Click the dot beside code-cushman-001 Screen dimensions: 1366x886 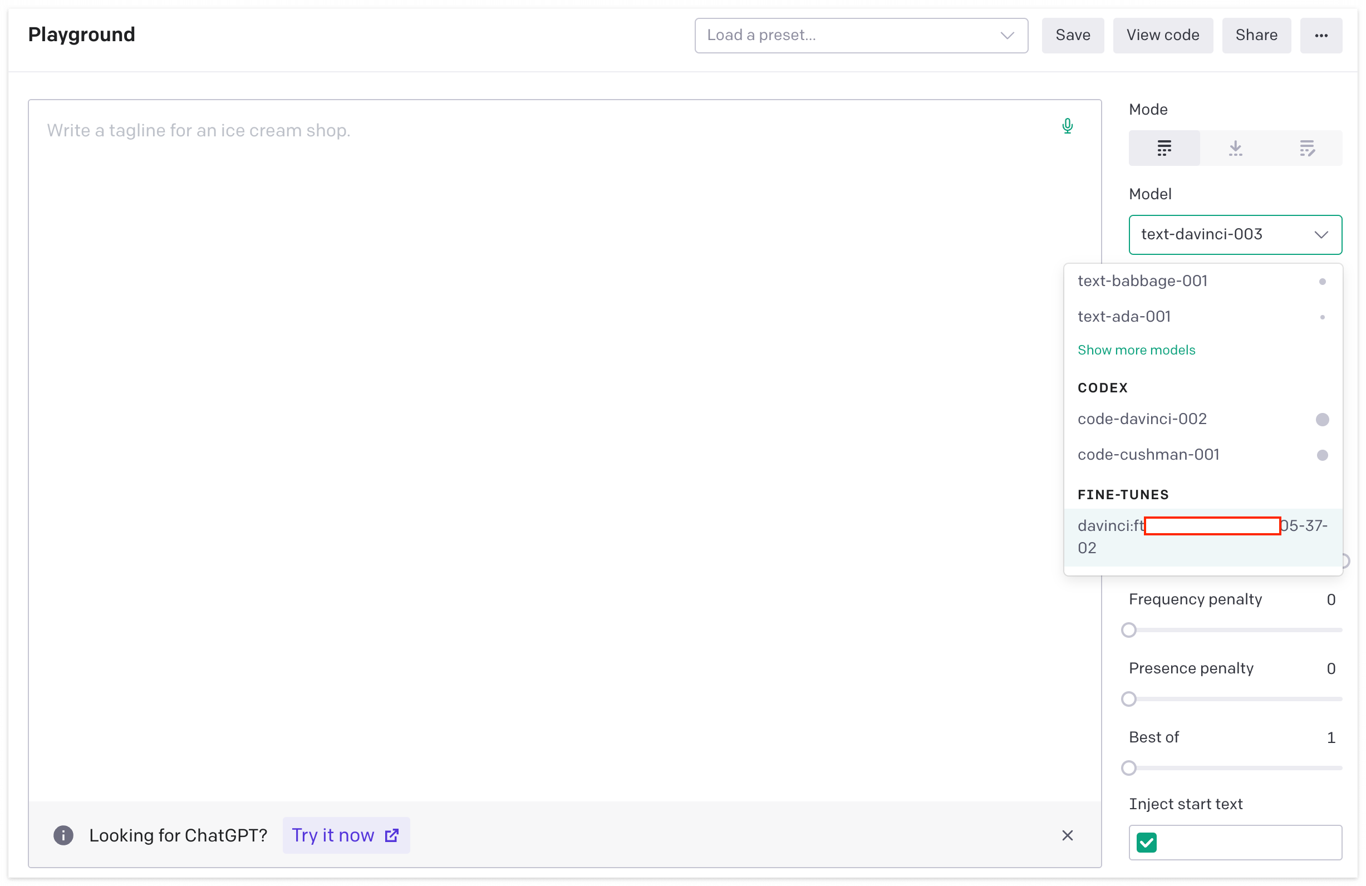[1322, 455]
